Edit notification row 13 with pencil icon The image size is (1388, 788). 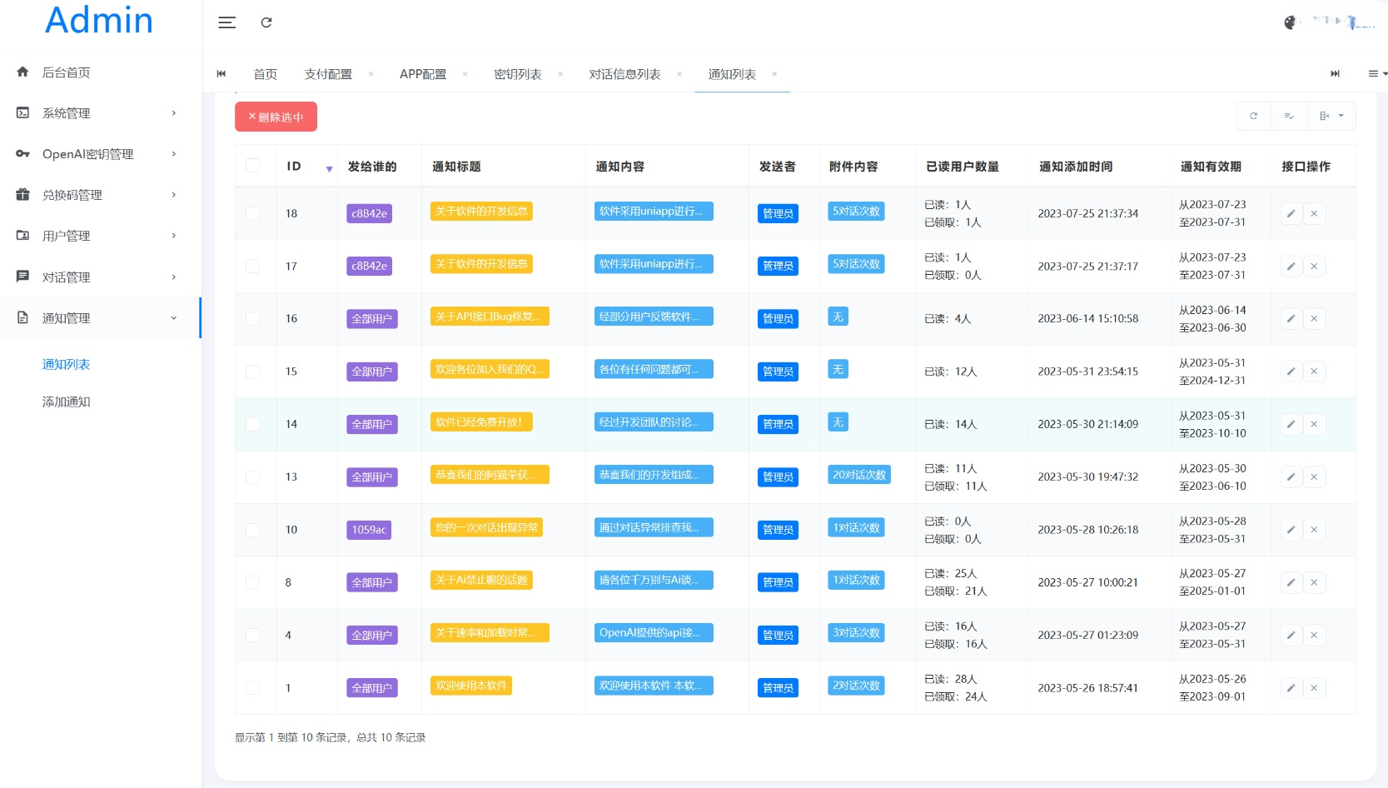[1291, 477]
